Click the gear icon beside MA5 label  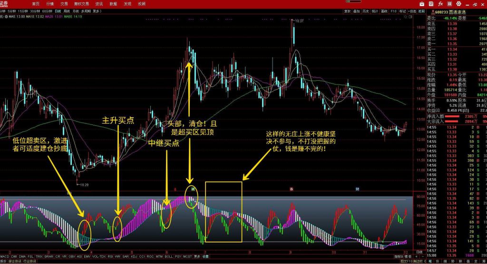pos(4,17)
